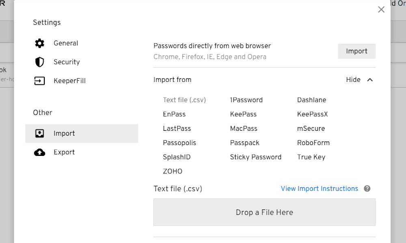406x243 pixels.
Task: Click the KeeperFill arrow-box icon
Action: (x=40, y=81)
